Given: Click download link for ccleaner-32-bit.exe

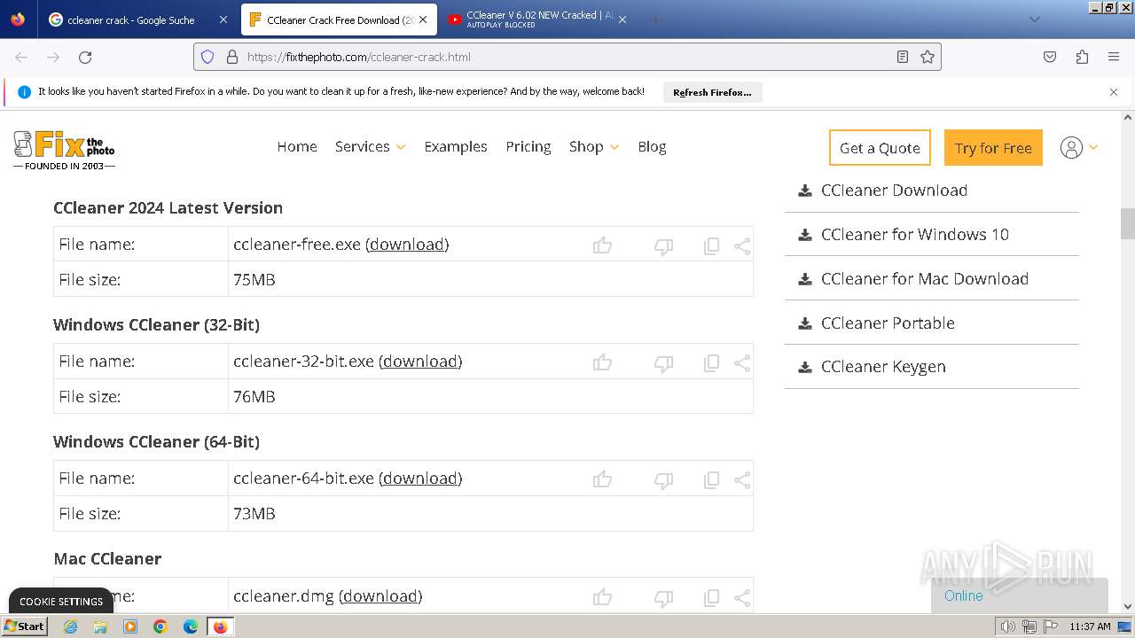Looking at the screenshot, I should [420, 362].
